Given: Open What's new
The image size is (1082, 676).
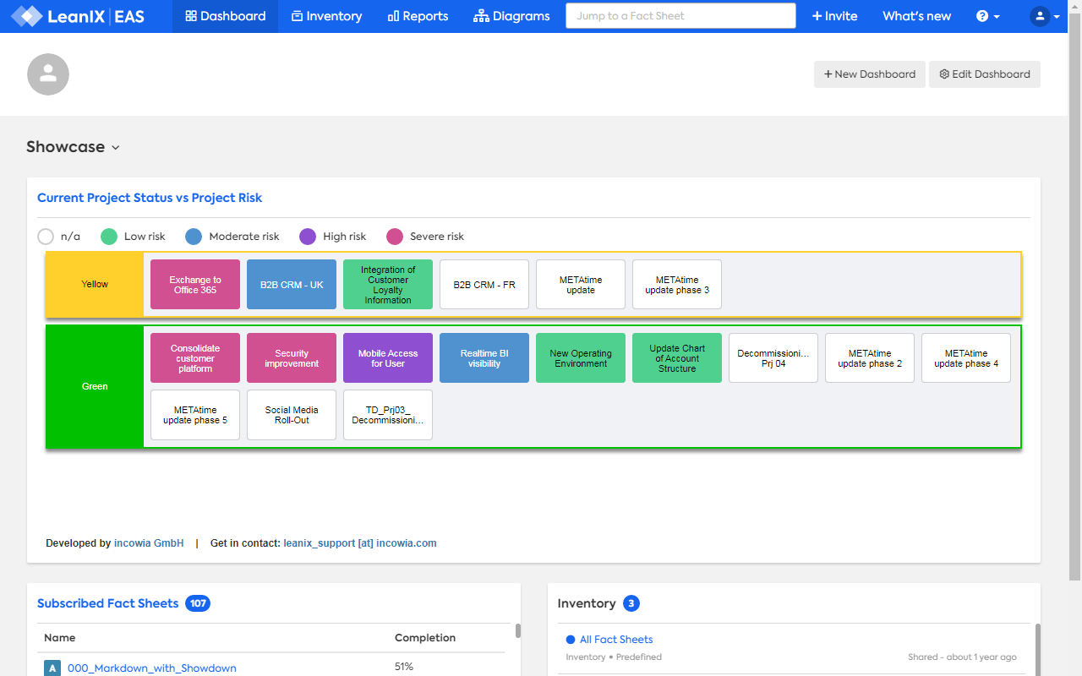Looking at the screenshot, I should [x=916, y=16].
